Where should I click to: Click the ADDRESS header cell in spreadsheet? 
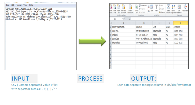(144, 27)
